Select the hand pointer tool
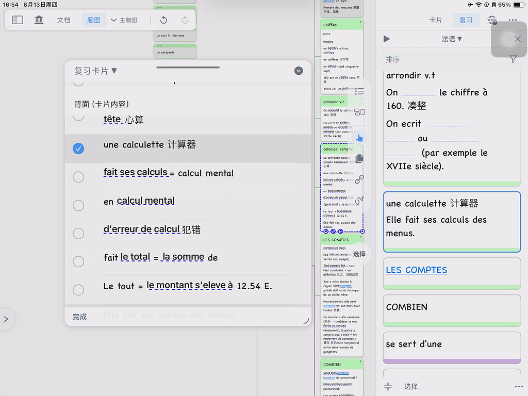The width and height of the screenshot is (528, 396). 359,137
